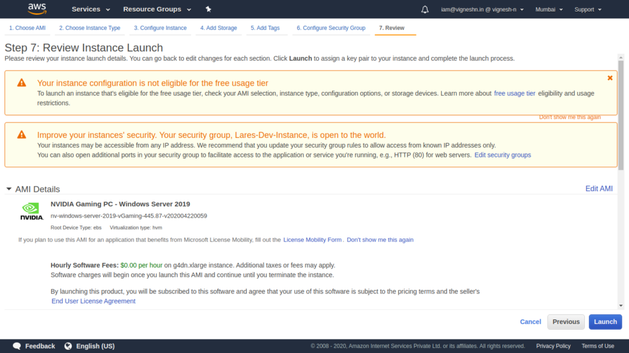Cancel the instance launch
Image resolution: width=629 pixels, height=353 pixels.
(530, 322)
